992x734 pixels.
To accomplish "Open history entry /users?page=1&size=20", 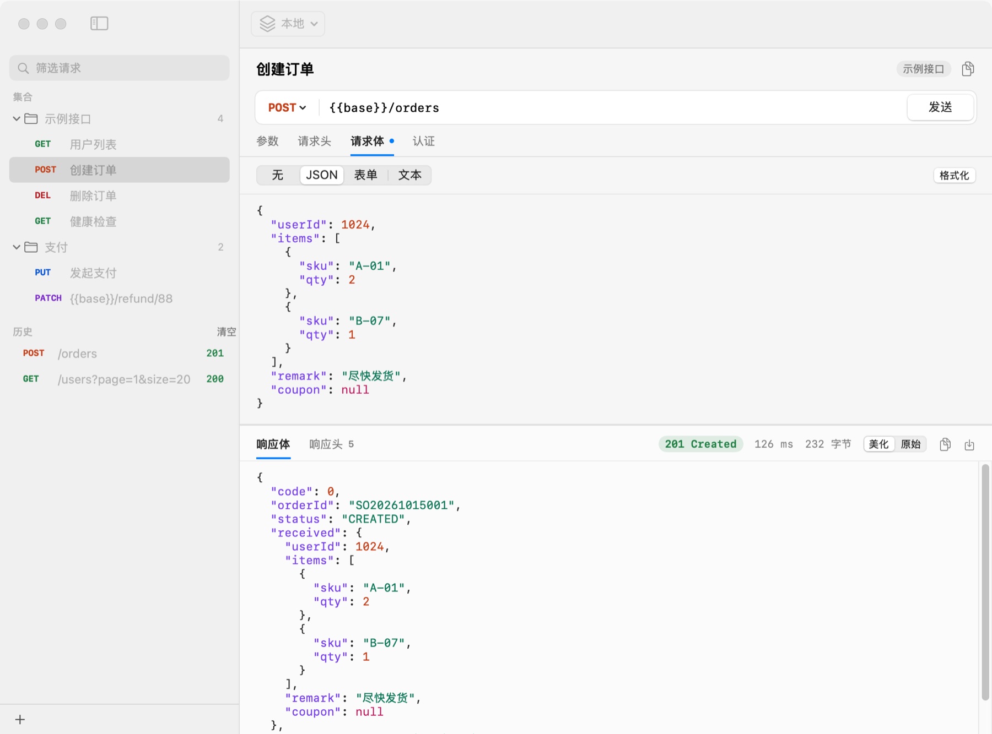I will pyautogui.click(x=120, y=379).
